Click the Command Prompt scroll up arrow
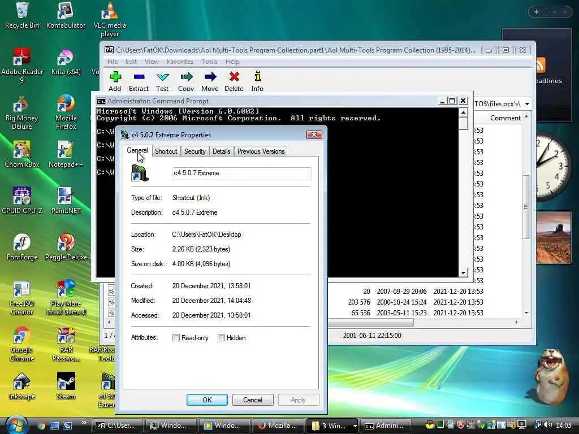This screenshot has width=579, height=434. (463, 112)
